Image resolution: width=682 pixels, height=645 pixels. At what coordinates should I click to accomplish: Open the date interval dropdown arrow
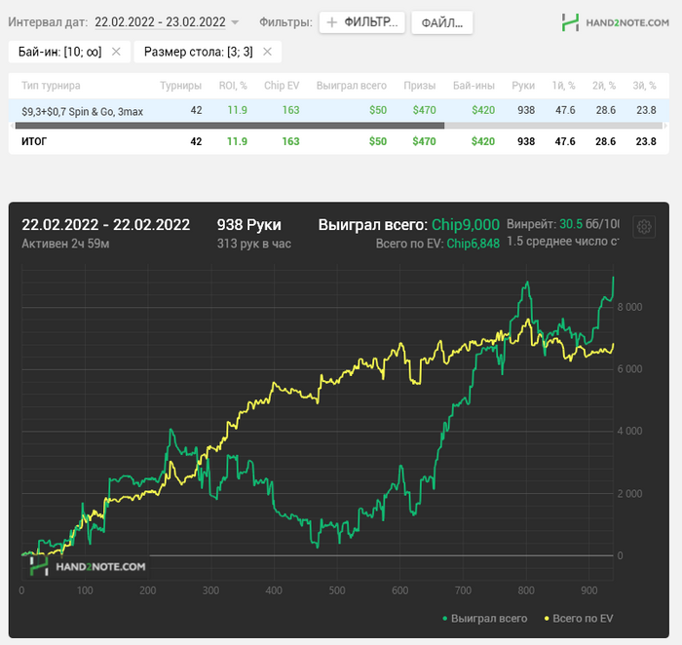pyautogui.click(x=235, y=22)
